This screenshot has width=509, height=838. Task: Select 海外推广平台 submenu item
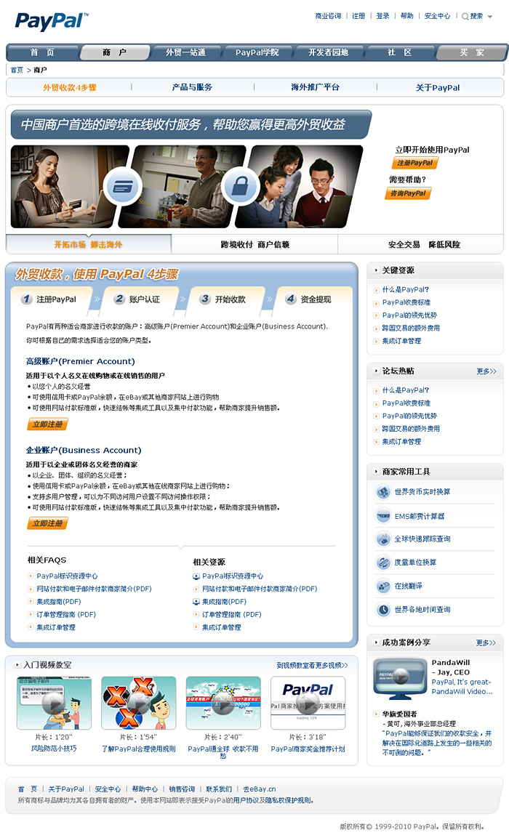click(316, 87)
